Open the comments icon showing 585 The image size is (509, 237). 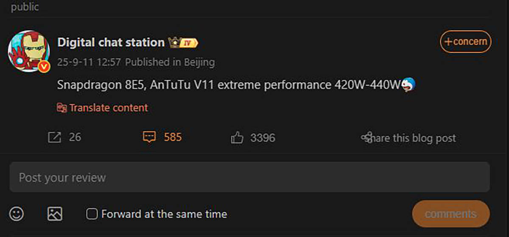coord(149,137)
